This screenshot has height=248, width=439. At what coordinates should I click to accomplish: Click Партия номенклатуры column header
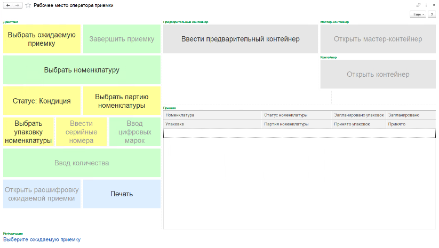tap(297, 124)
